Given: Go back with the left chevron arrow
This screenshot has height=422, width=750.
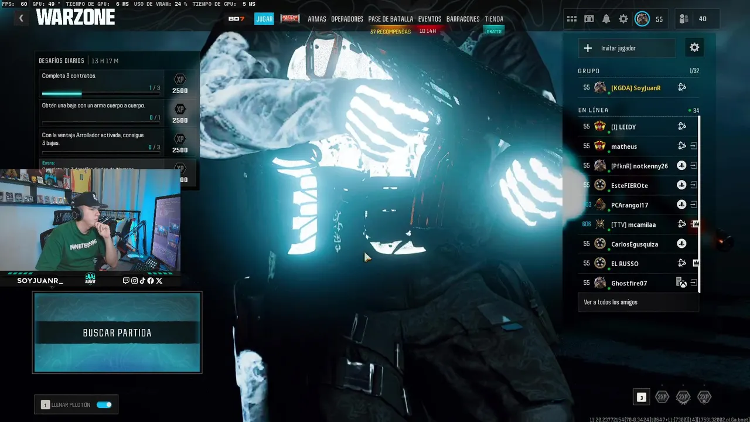Looking at the screenshot, I should pos(21,18).
